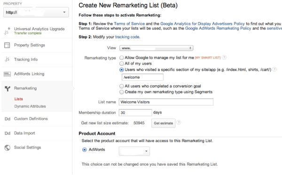The height and width of the screenshot is (175, 282).
Task: Open help icon beside Get estimate
Action: click(x=179, y=123)
